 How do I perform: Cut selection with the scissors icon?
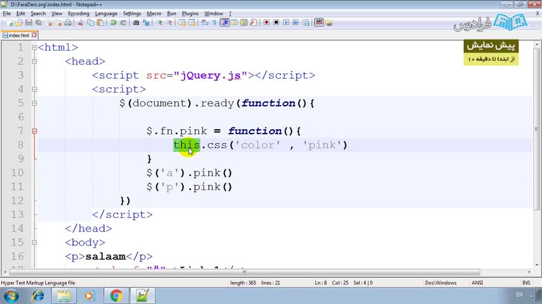(x=80, y=23)
